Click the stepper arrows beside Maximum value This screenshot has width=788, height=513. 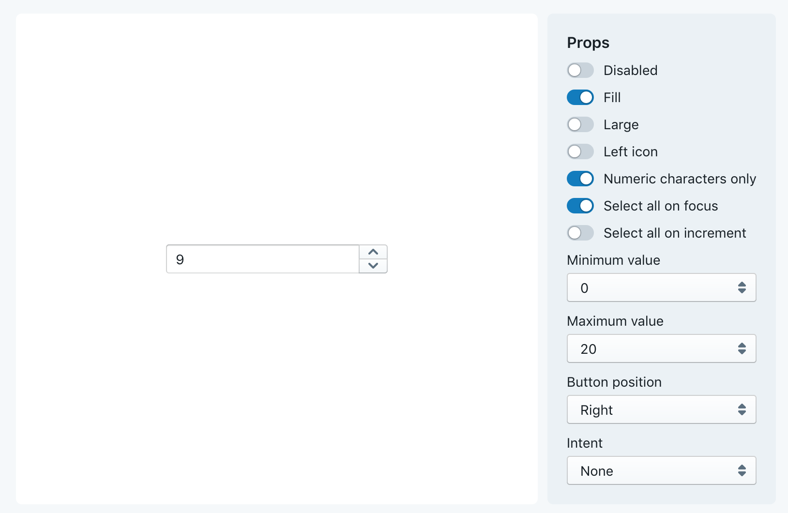[x=742, y=348]
